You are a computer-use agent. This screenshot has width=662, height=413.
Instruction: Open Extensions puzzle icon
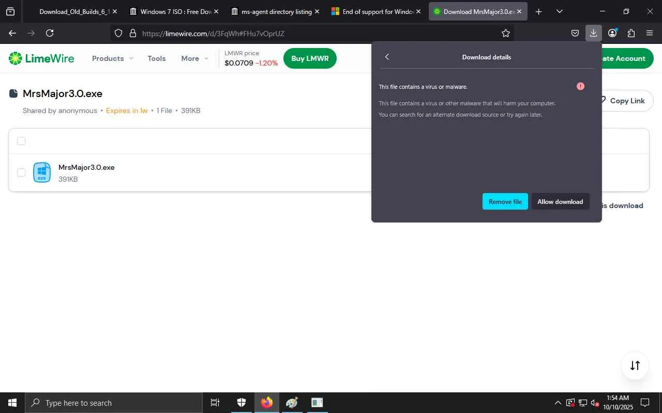coord(631,33)
